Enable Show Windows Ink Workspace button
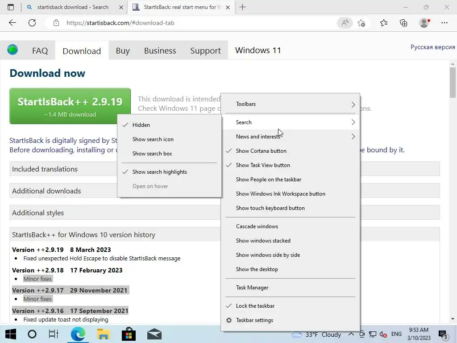 [x=290, y=194]
